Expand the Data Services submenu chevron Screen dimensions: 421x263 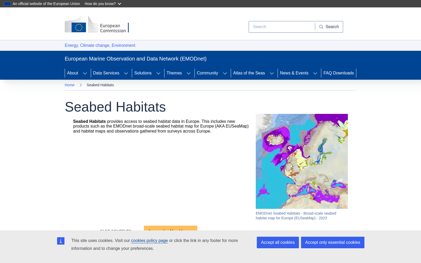point(126,73)
